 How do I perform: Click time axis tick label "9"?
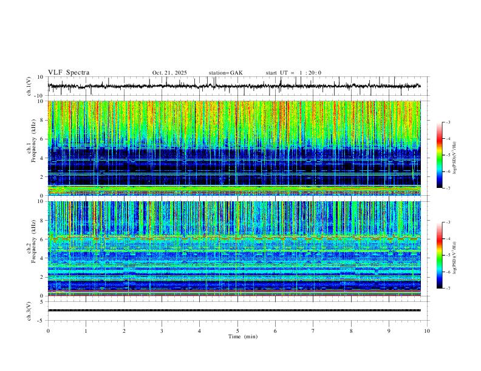[389, 331]
